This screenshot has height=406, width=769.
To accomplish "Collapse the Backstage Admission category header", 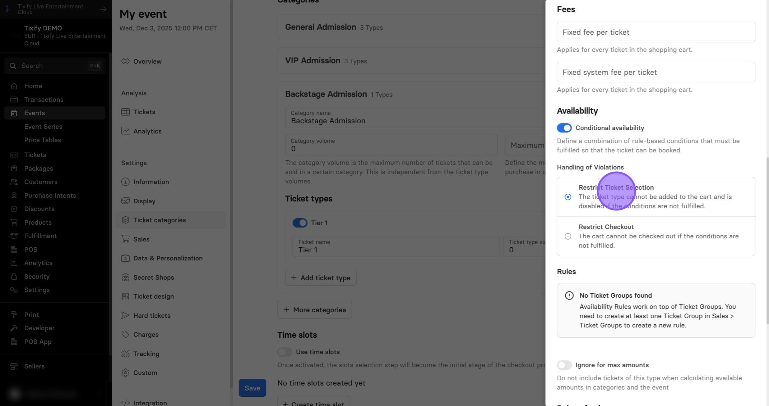I will click(411, 94).
